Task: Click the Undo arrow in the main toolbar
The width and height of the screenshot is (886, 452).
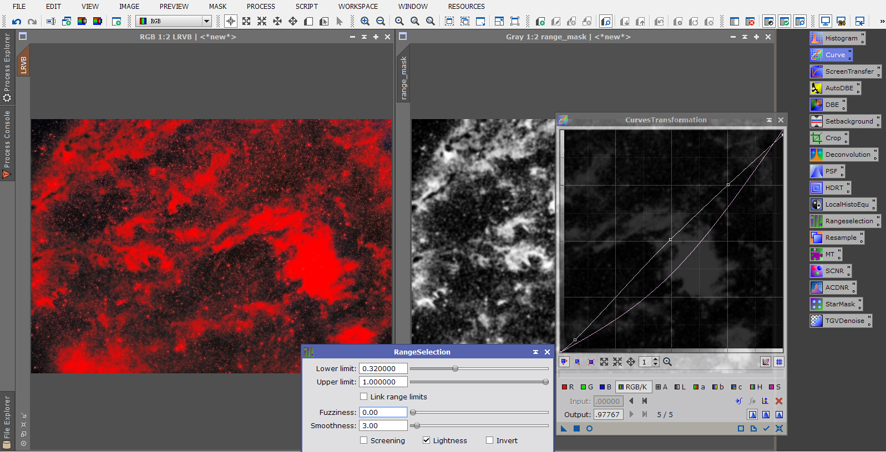Action: (17, 21)
